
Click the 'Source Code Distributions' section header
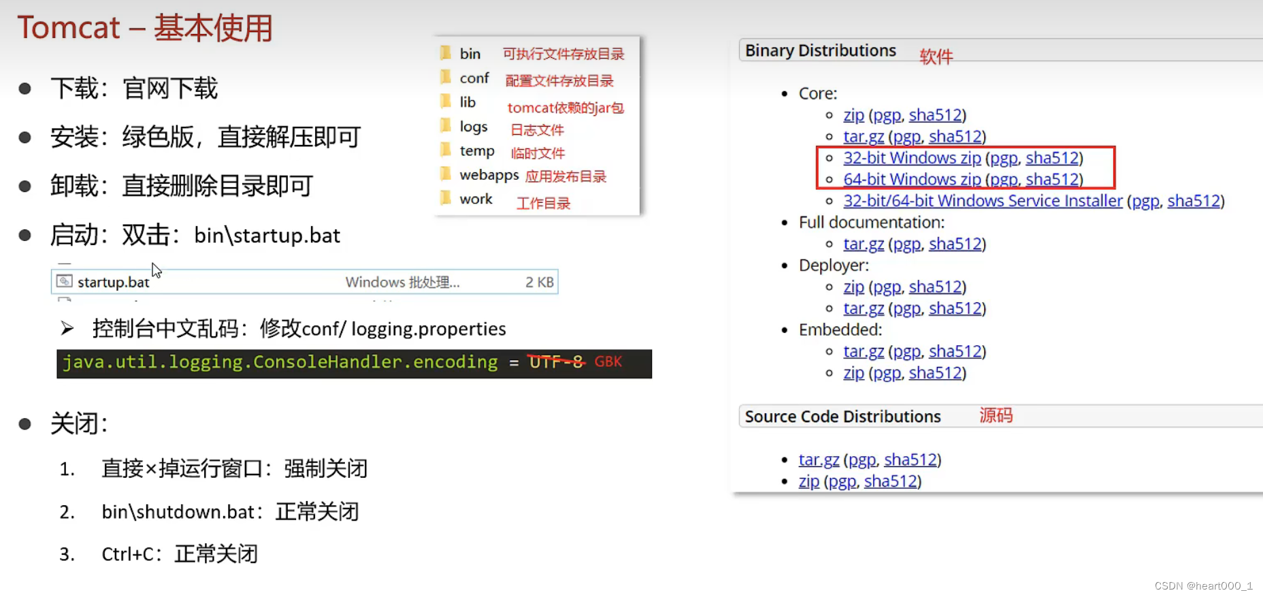pyautogui.click(x=842, y=417)
